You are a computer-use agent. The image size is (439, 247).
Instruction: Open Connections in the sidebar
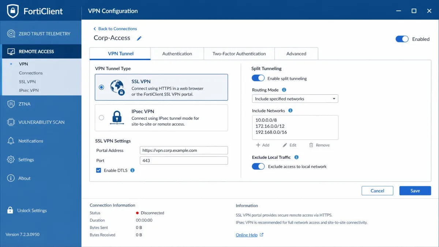coord(31,73)
